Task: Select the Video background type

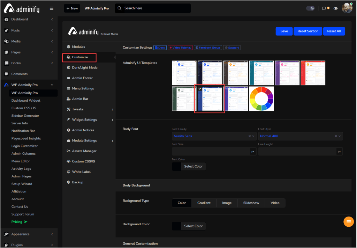Action: (x=275, y=203)
